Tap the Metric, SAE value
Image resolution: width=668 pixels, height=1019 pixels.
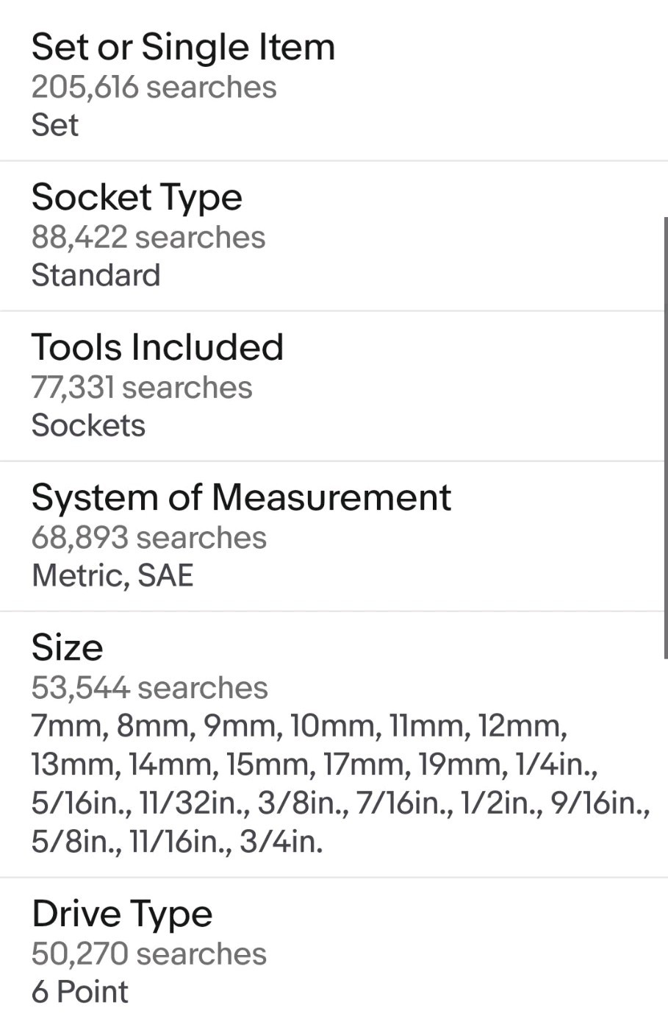112,575
